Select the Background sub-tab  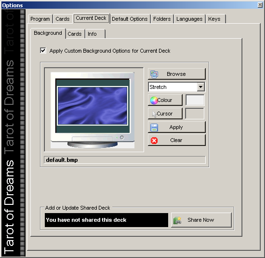coord(48,33)
